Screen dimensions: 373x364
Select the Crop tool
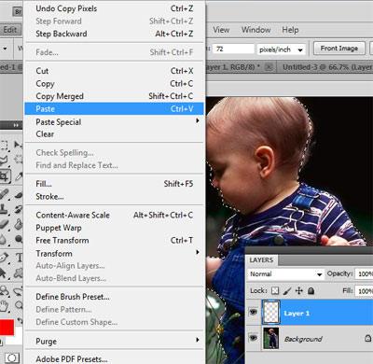(5, 176)
